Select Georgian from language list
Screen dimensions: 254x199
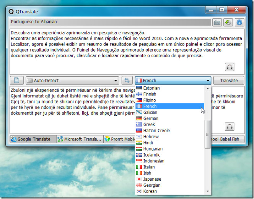click(170, 185)
